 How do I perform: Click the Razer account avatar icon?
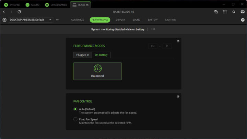click(x=243, y=12)
